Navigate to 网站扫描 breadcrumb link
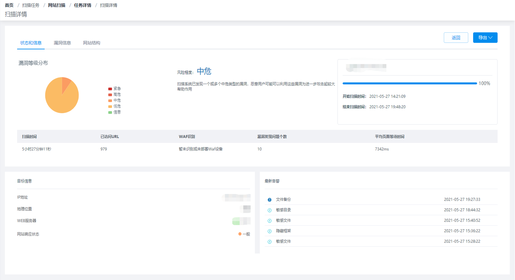 (x=57, y=5)
